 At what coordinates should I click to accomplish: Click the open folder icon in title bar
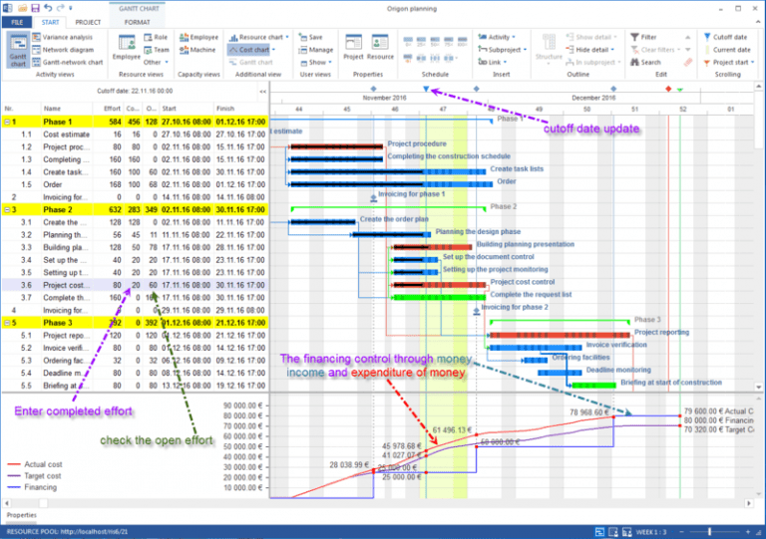pyautogui.click(x=23, y=8)
